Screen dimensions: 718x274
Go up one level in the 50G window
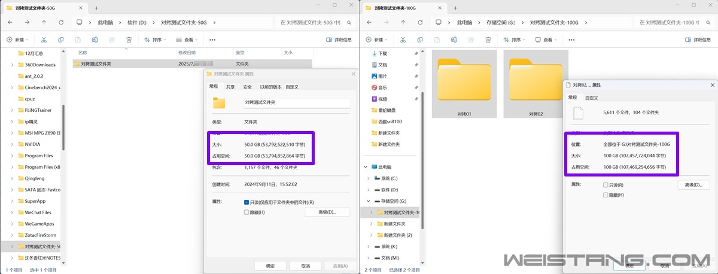pyautogui.click(x=44, y=22)
